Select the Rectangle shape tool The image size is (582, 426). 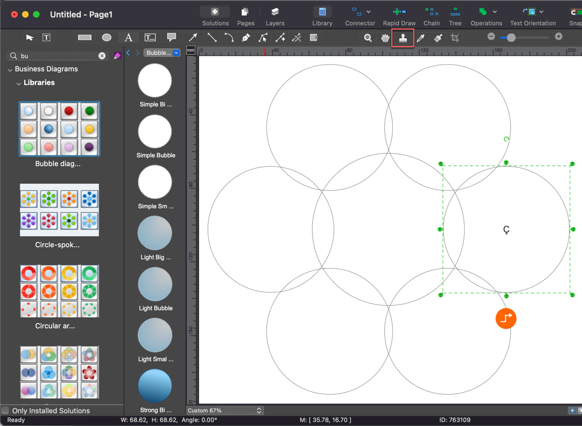[84, 37]
